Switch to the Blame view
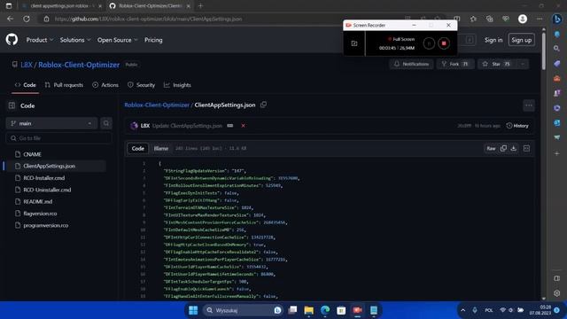This screenshot has height=319, width=567. pyautogui.click(x=161, y=148)
